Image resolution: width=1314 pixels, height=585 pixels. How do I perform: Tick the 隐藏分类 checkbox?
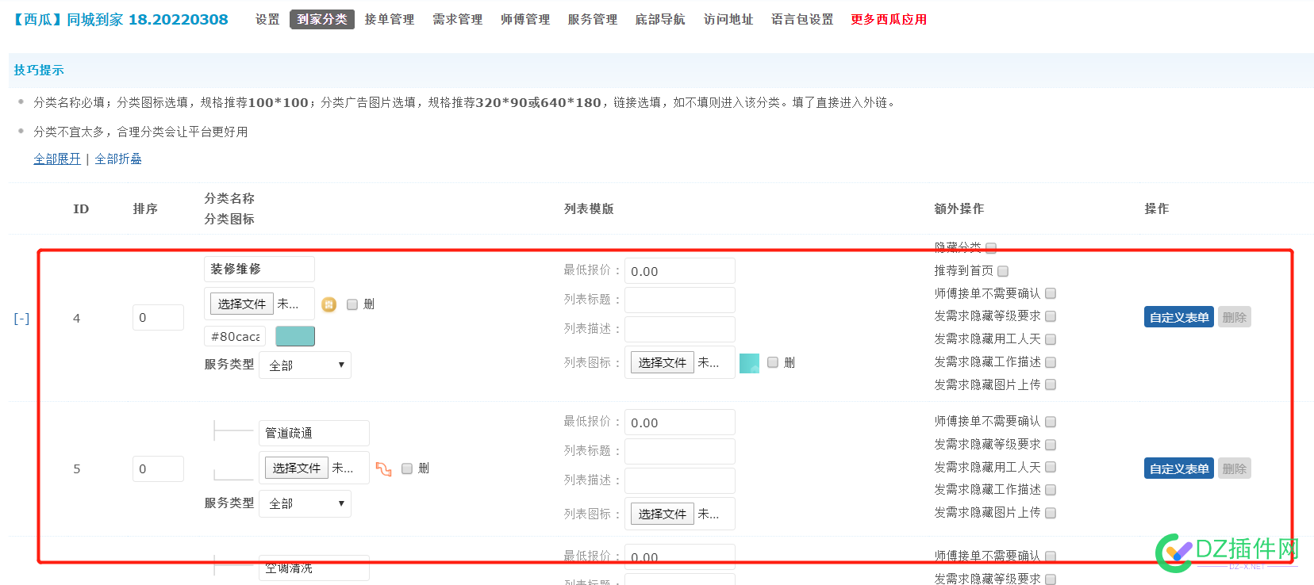pos(991,247)
